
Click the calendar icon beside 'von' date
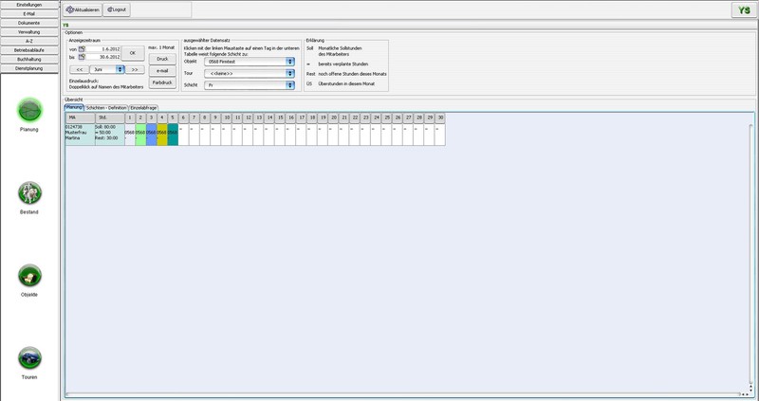[82, 49]
